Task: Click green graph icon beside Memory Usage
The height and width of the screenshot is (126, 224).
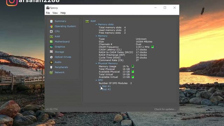Action: [133, 66]
